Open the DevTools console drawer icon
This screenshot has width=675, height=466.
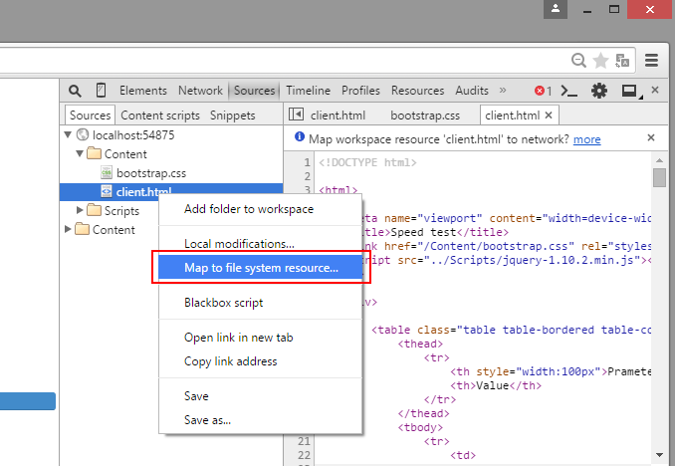[568, 91]
